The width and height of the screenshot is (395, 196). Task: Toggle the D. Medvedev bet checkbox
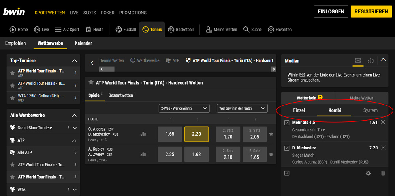pos(287,148)
